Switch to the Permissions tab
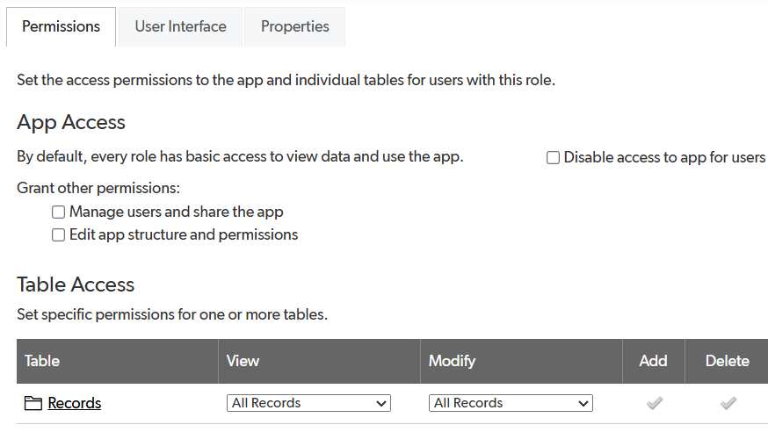 [x=61, y=26]
